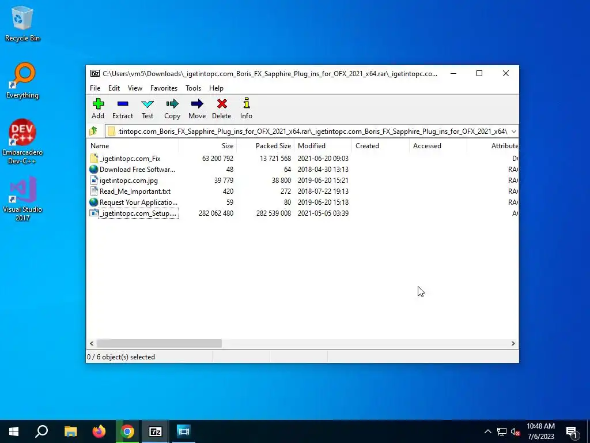Select the _igetintopc.com_Fix folder icon
Viewport: 590px width, 443px height.
point(94,158)
